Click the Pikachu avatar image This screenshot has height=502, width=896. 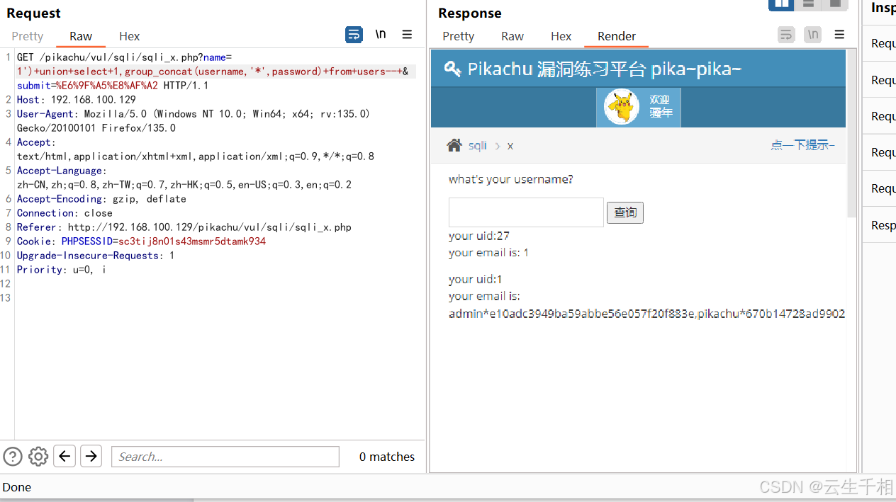621,107
